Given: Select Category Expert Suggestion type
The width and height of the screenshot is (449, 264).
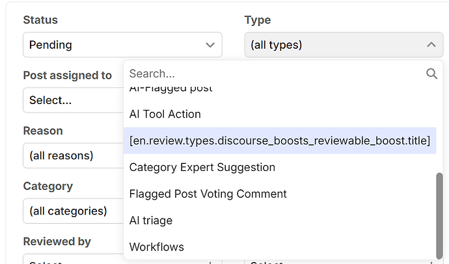Looking at the screenshot, I should click(280, 167).
